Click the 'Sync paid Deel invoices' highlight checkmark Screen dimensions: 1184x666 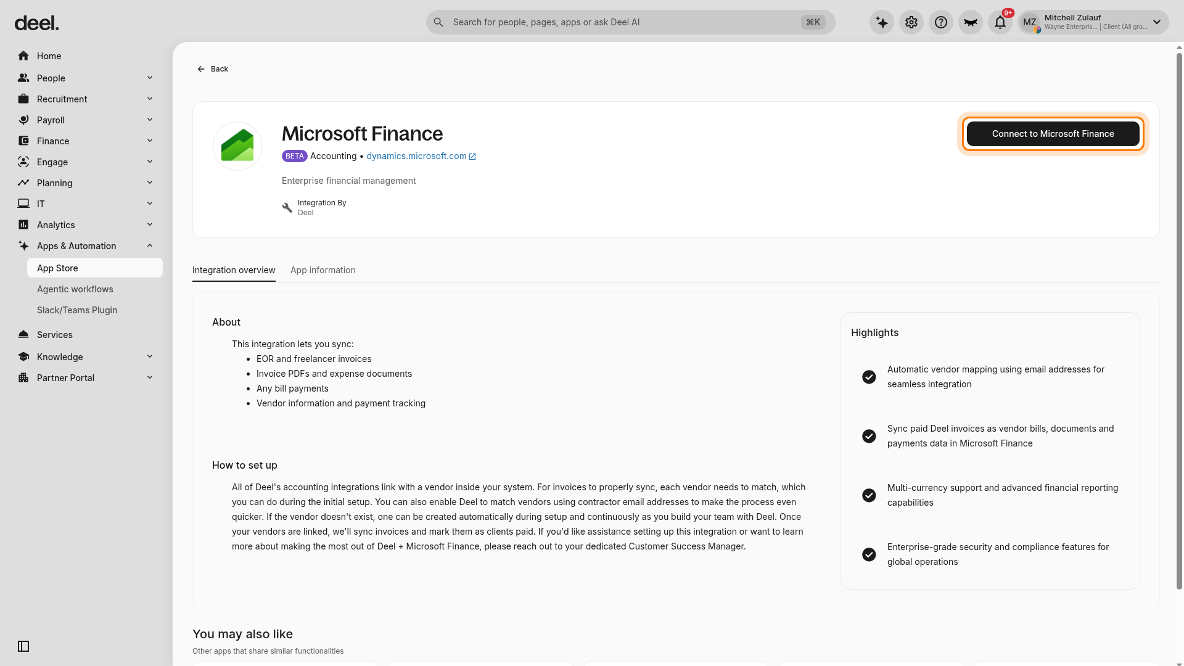coord(869,436)
